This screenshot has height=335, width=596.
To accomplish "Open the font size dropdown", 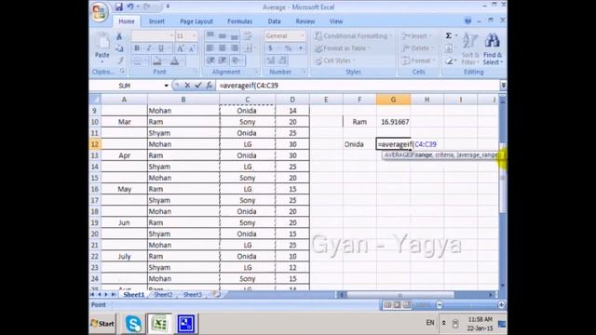I will (x=194, y=35).
